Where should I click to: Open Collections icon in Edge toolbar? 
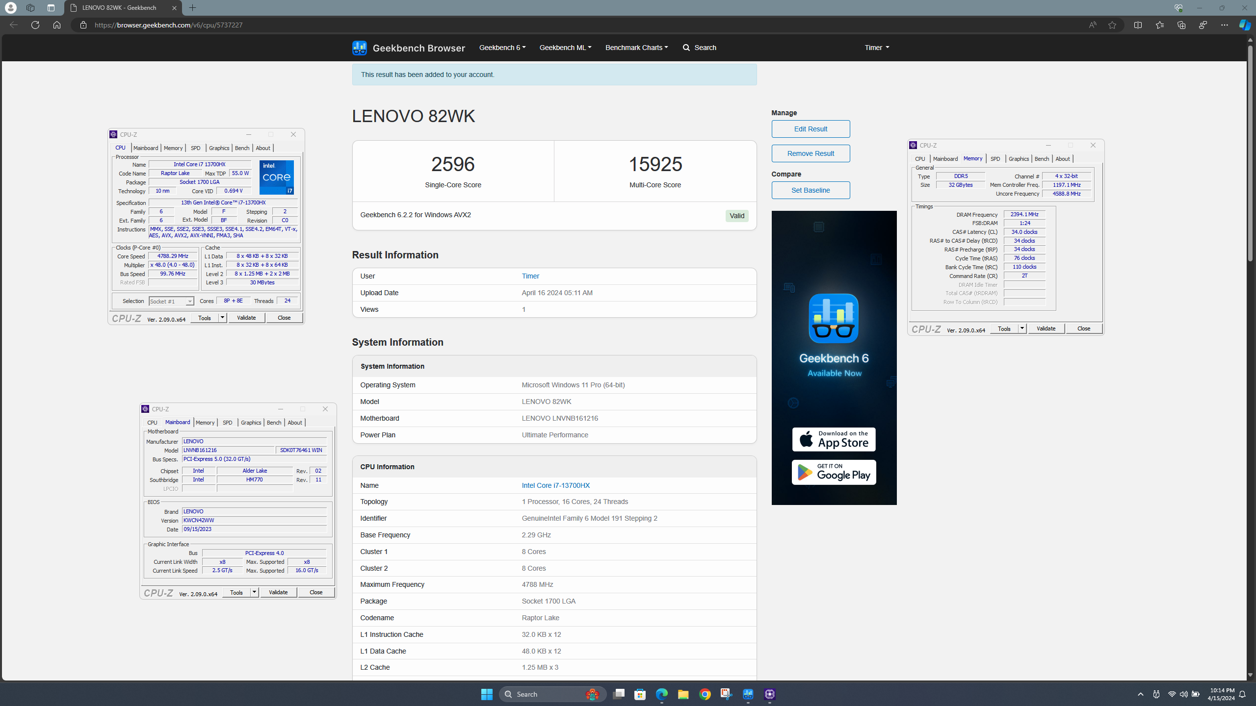pyautogui.click(x=1181, y=25)
